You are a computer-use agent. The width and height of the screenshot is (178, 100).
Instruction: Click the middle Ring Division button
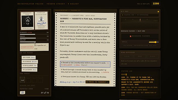click(140, 57)
